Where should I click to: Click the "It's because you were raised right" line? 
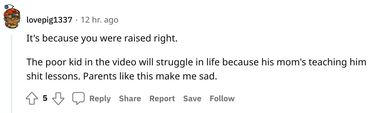click(102, 39)
